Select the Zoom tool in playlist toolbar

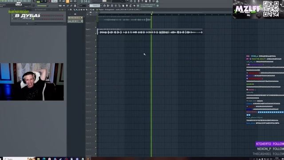(91, 10)
